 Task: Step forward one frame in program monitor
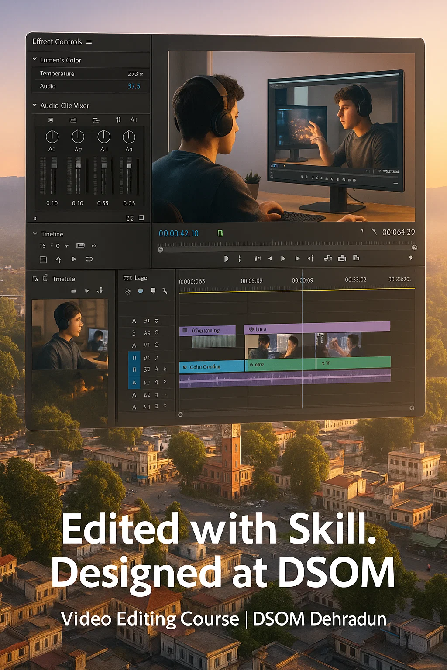pos(297,259)
